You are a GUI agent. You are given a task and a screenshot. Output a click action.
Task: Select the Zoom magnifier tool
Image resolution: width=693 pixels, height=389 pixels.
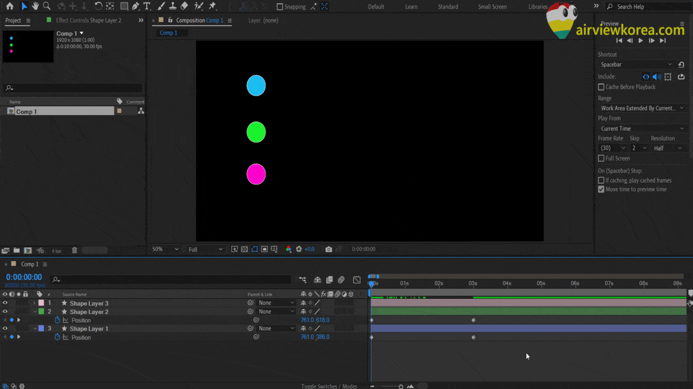point(47,6)
